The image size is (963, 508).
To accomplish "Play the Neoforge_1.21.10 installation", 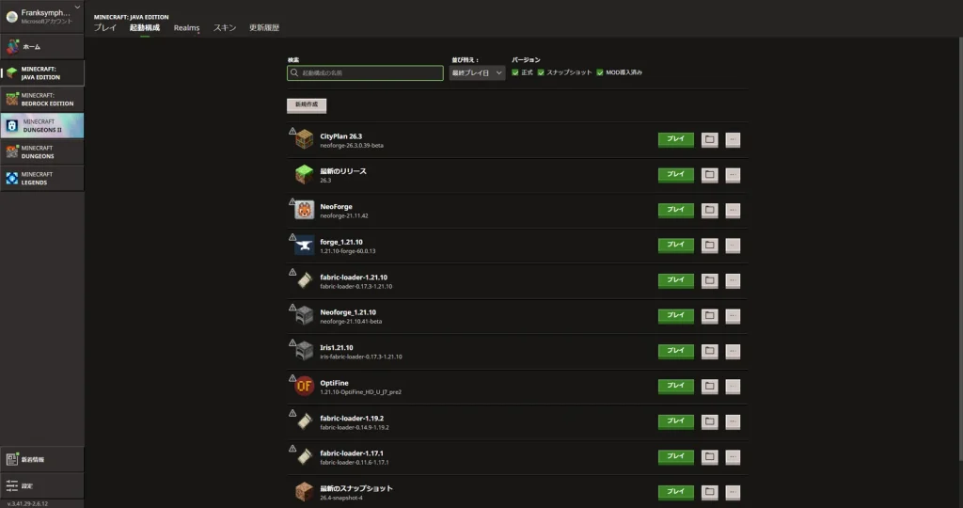I will click(x=675, y=316).
